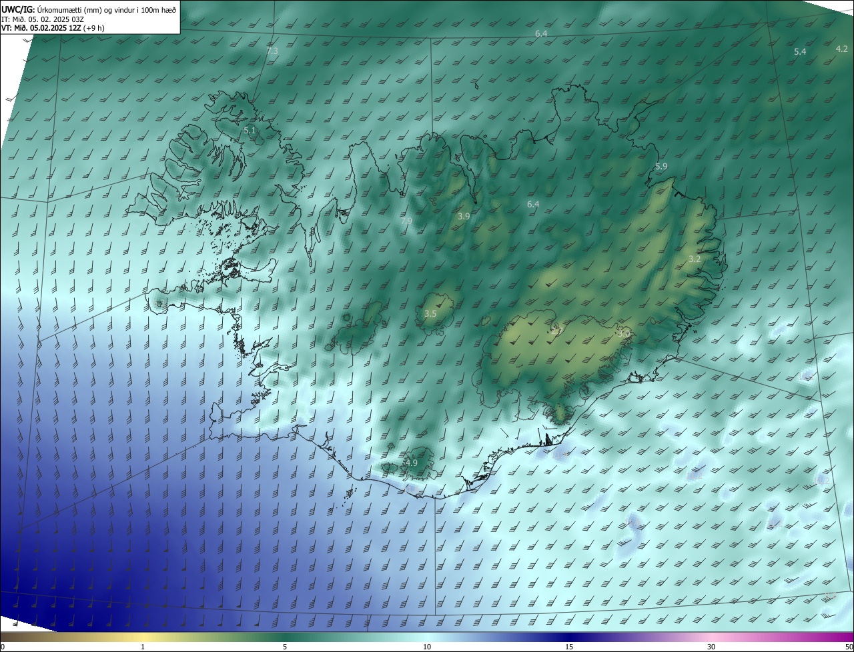Click the 3.9 value label on the map
854x652 pixels.
(x=464, y=217)
